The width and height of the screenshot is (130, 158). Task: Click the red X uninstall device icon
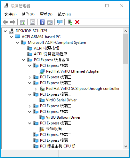77,22
